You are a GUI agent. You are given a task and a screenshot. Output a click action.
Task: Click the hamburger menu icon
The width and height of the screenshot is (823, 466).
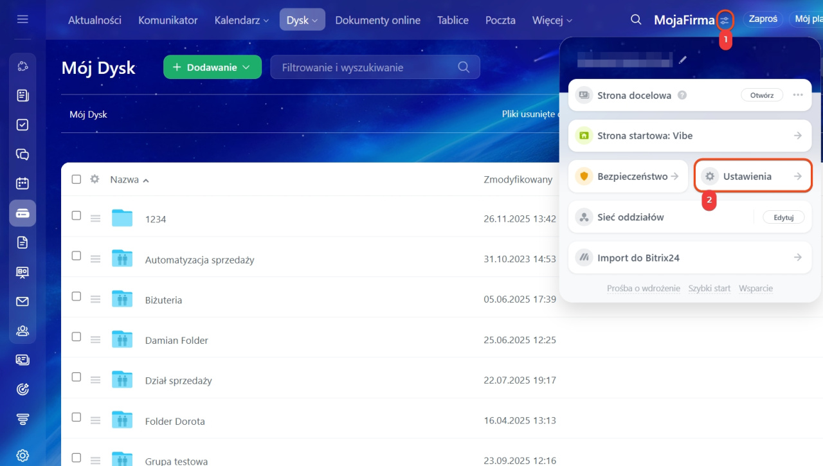pos(23,19)
